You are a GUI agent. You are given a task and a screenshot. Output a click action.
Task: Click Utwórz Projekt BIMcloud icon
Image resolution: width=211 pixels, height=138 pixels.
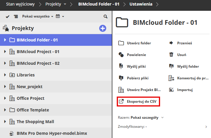(121, 90)
